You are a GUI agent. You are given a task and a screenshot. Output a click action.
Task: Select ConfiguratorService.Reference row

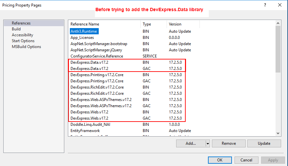click(97, 56)
